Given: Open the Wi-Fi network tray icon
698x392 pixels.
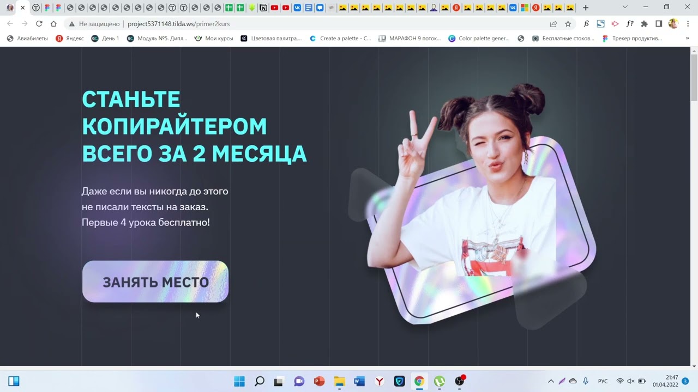Looking at the screenshot, I should pos(620,381).
